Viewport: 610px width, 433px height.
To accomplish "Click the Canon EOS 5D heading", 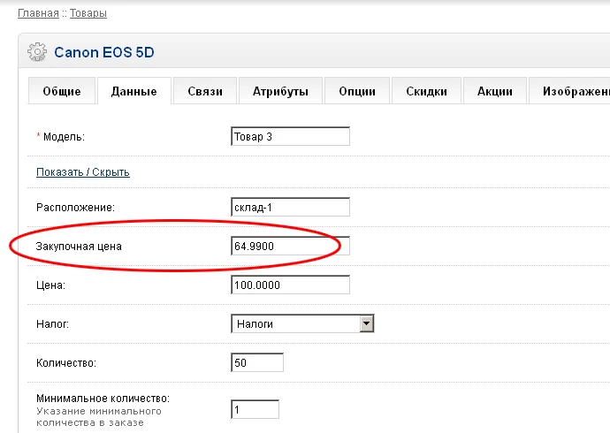I will click(104, 52).
